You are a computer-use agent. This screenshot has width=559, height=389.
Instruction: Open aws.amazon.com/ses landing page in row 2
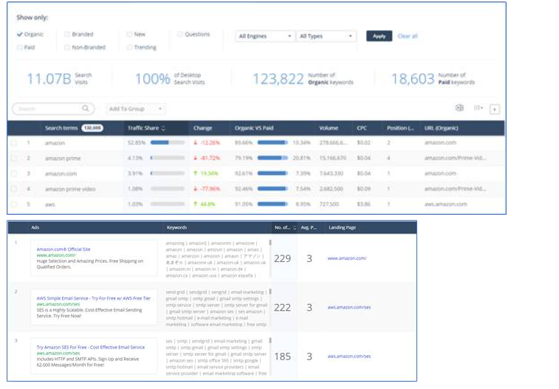coord(349,307)
